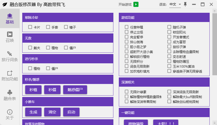Image resolution: width=217 pixels, height=125 pixels.
Task: Click the 魅惑僵尸 button
Action: 75,90
